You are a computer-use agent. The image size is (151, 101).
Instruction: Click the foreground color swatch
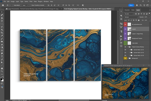pos(1,79)
